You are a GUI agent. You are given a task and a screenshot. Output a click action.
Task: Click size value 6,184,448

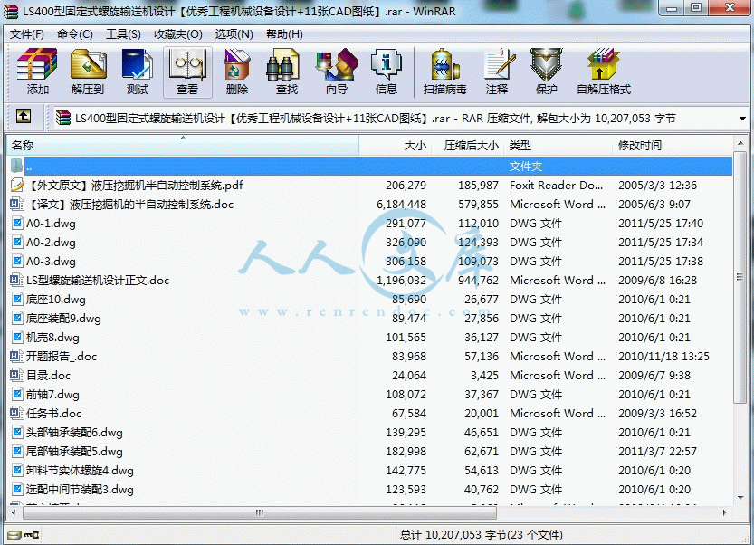pyautogui.click(x=402, y=204)
